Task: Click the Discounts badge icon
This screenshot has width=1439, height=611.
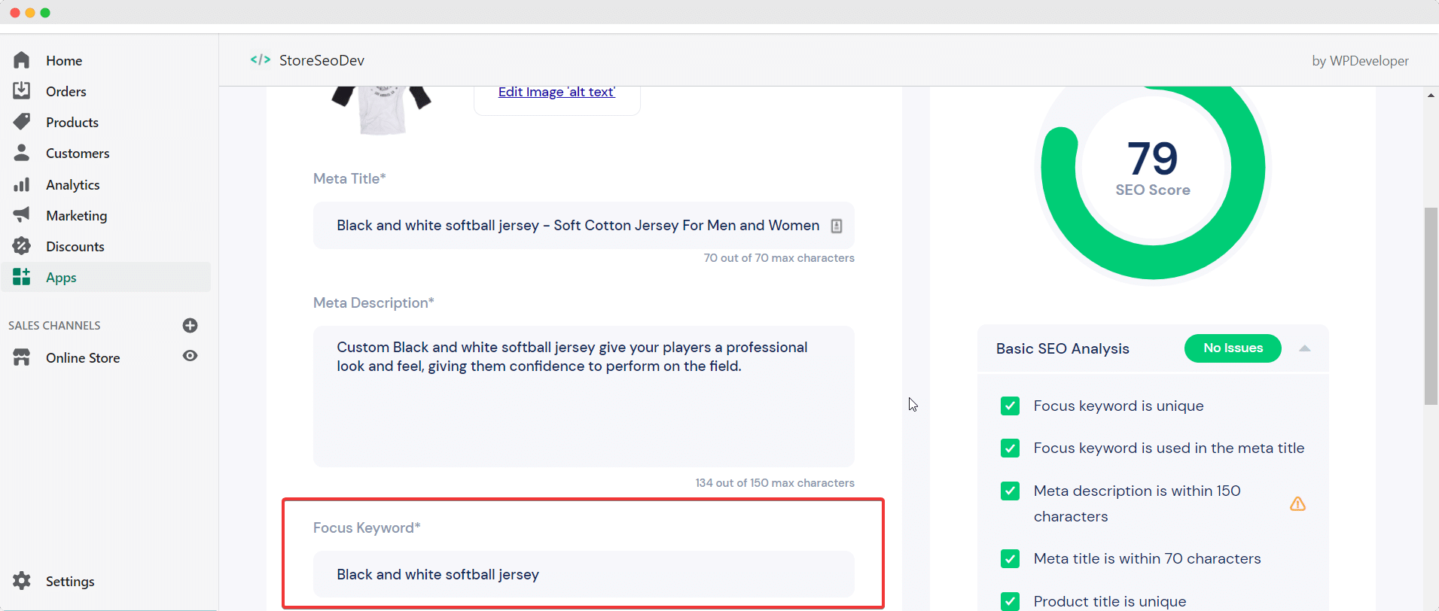Action: [22, 246]
